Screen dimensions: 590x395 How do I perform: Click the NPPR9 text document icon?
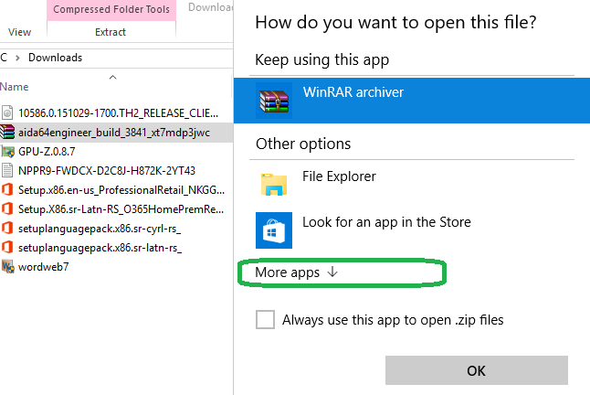pos(7,171)
